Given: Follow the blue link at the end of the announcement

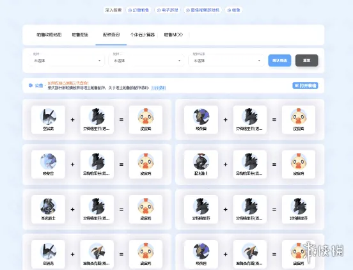Looking at the screenshot, I should pos(159,88).
